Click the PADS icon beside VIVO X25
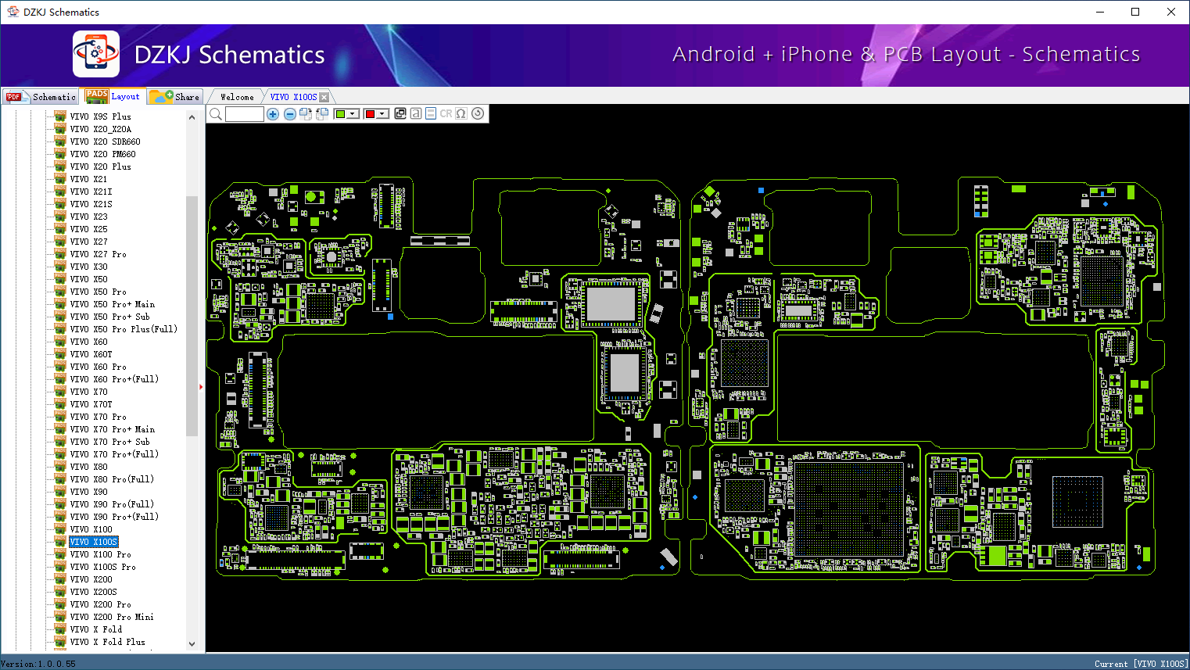This screenshot has width=1190, height=670. tap(60, 229)
